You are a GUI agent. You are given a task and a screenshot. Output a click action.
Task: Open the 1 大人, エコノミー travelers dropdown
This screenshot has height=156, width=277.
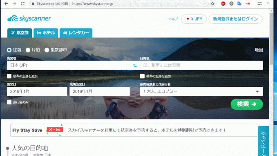pos(201,91)
